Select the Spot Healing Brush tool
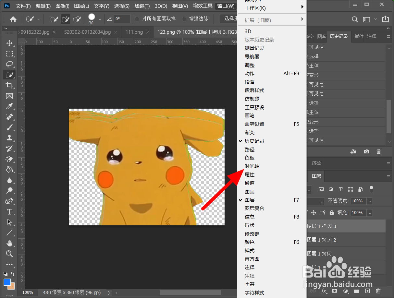This screenshot has height=298, width=394. tap(9, 117)
